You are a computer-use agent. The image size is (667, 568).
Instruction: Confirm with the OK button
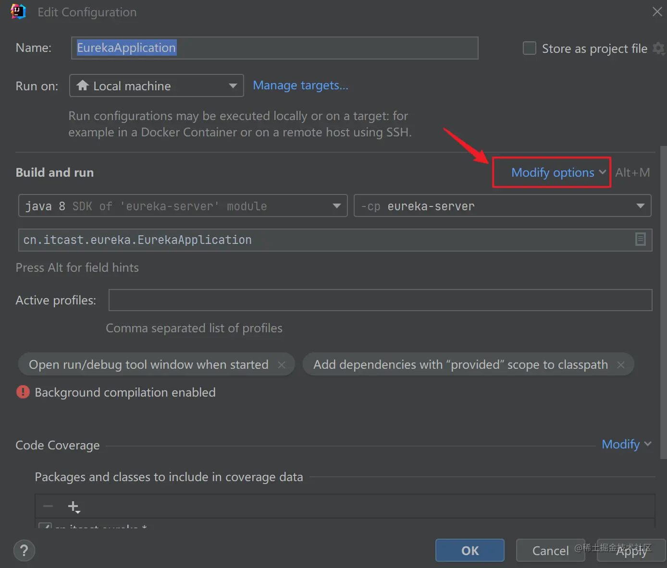(470, 550)
